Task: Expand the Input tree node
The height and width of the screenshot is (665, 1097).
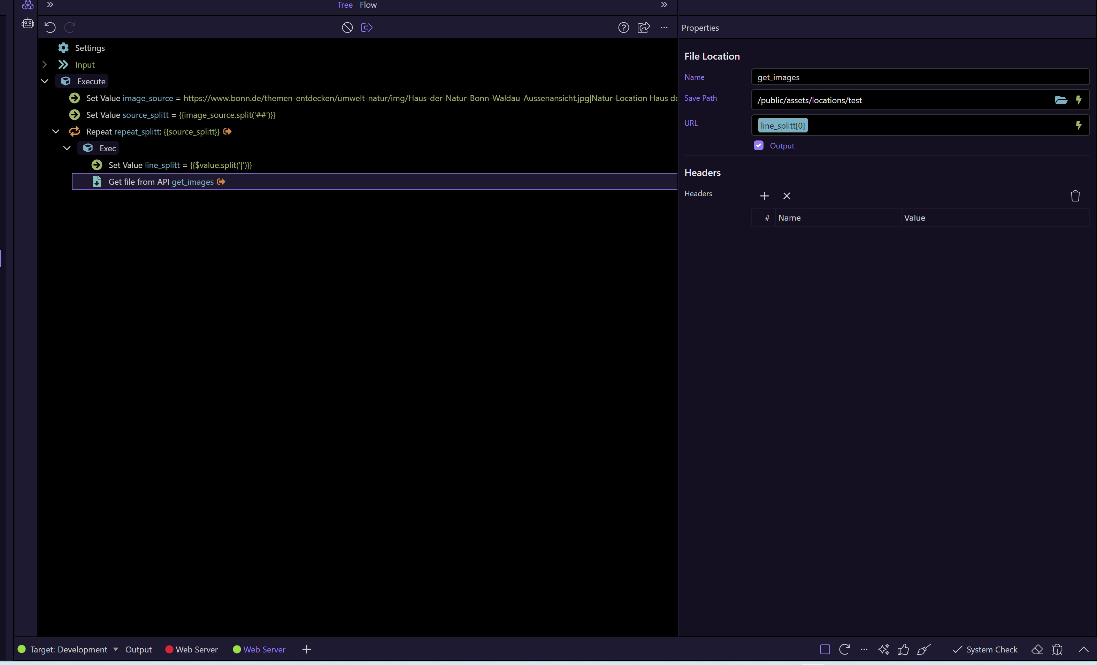Action: tap(45, 64)
